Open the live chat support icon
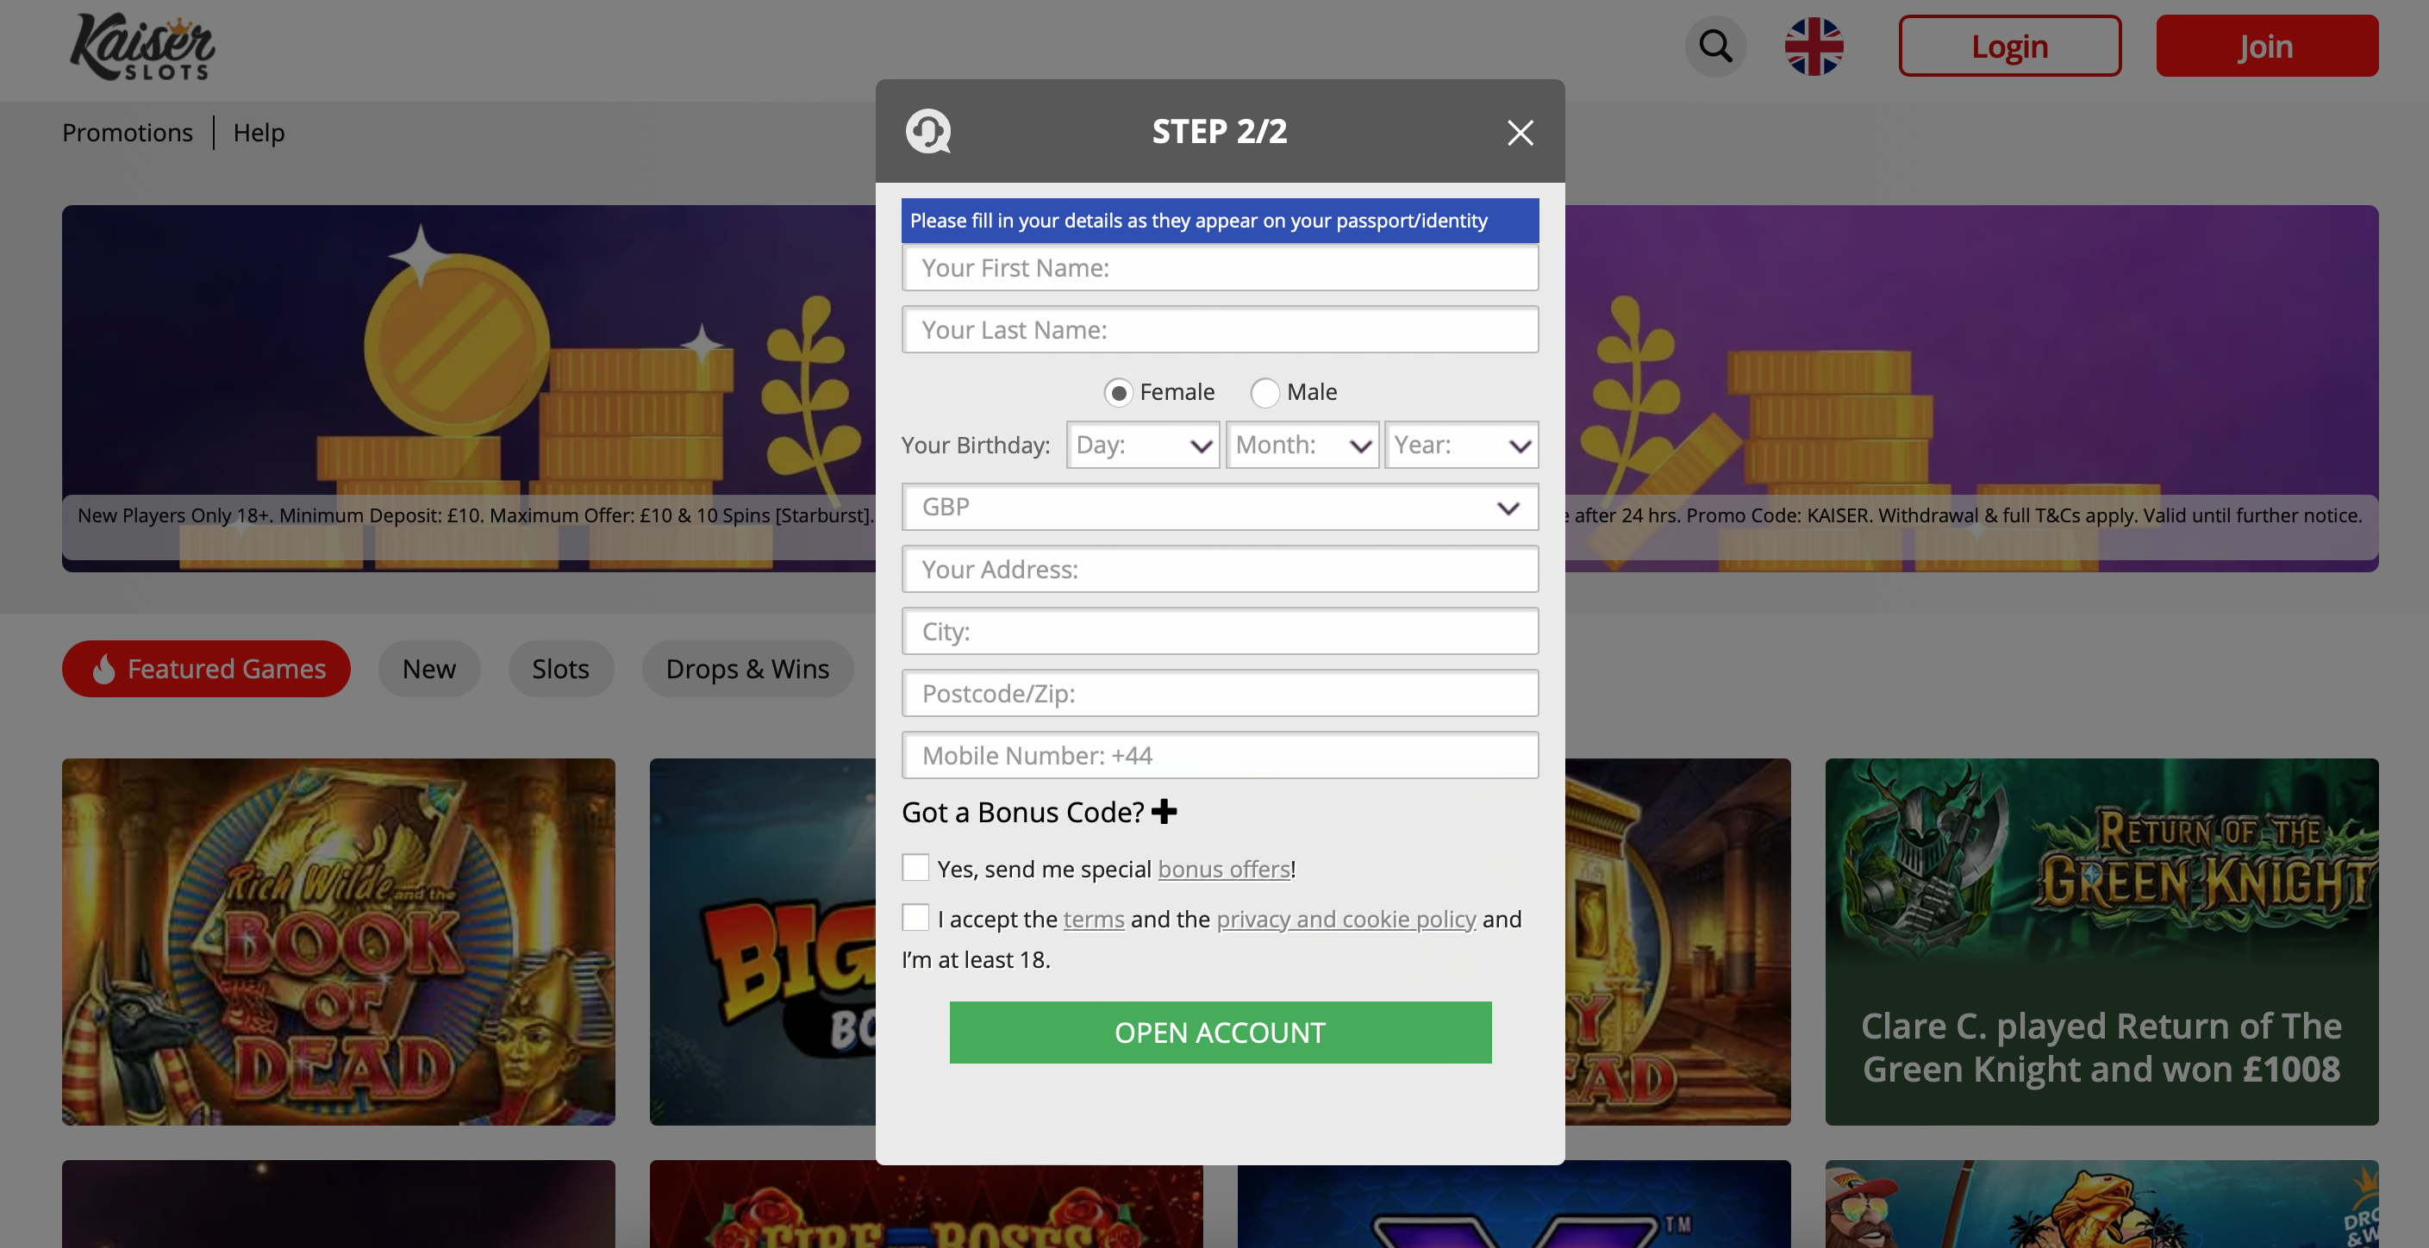The image size is (2429, 1248). click(927, 131)
